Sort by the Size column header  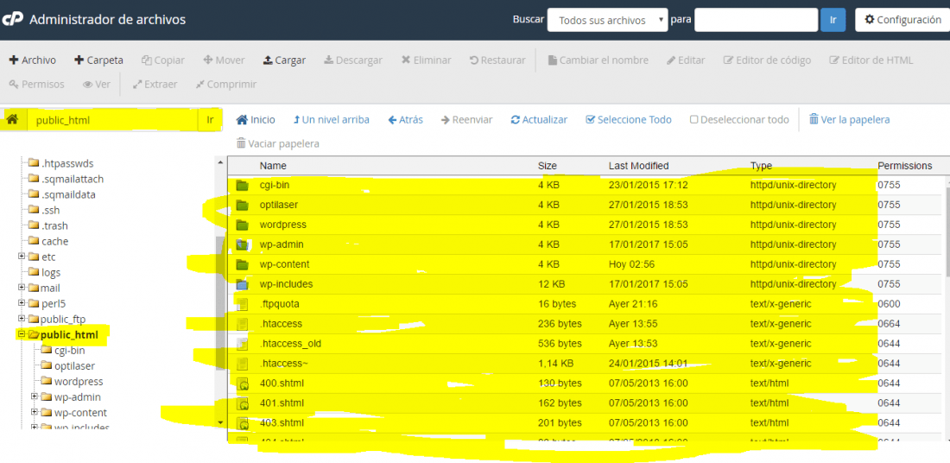[x=547, y=166]
